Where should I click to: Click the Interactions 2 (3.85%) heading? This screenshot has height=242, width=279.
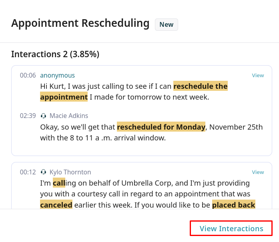coord(55,54)
